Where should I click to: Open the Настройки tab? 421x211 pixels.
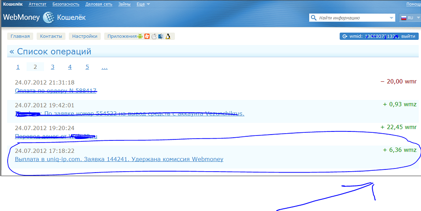coord(85,36)
